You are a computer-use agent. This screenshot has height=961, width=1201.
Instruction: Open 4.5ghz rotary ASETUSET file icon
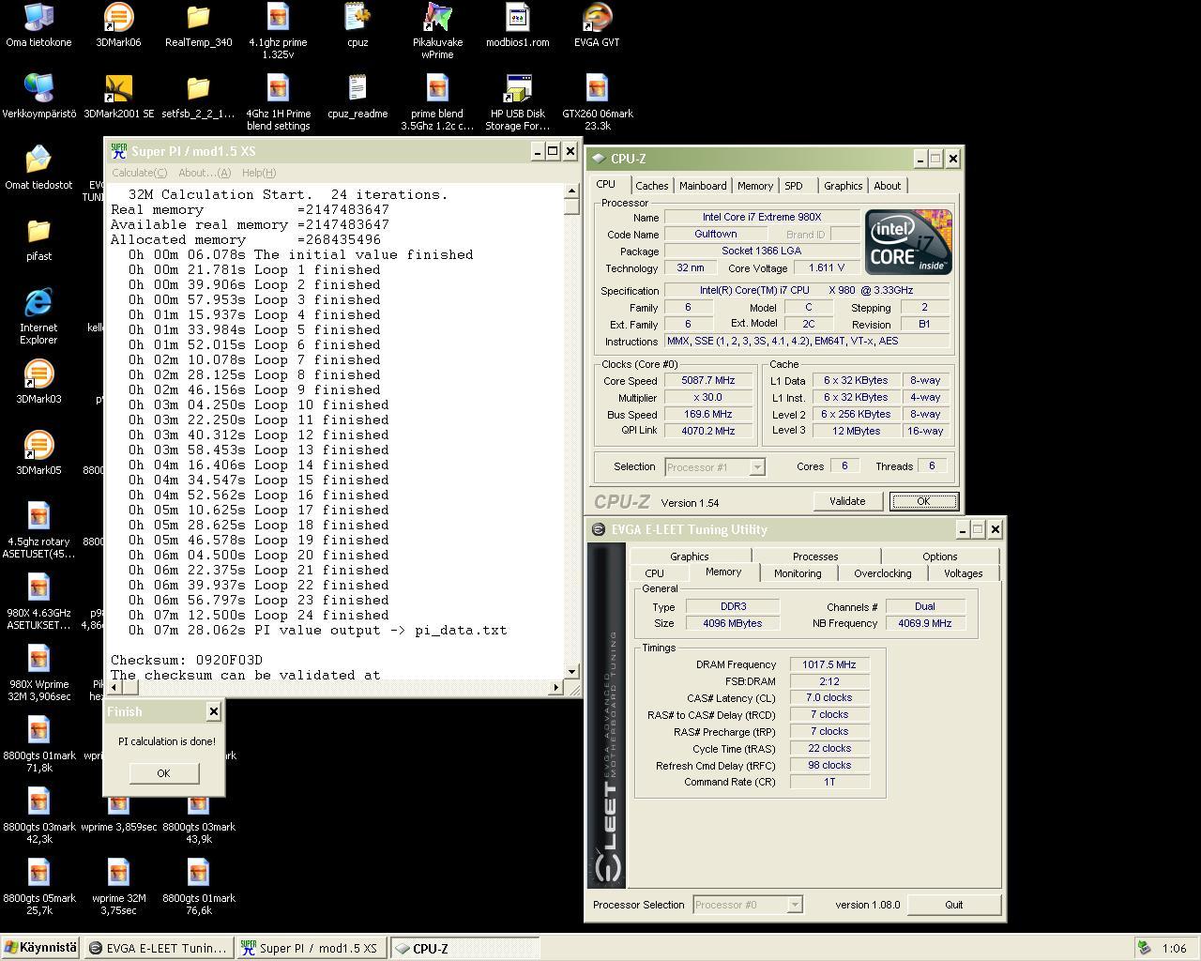(38, 530)
